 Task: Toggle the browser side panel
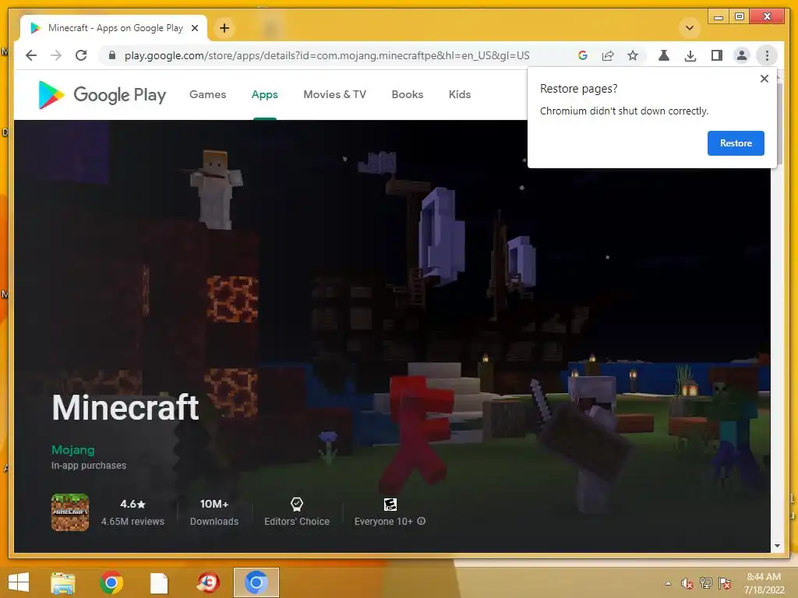pyautogui.click(x=717, y=55)
